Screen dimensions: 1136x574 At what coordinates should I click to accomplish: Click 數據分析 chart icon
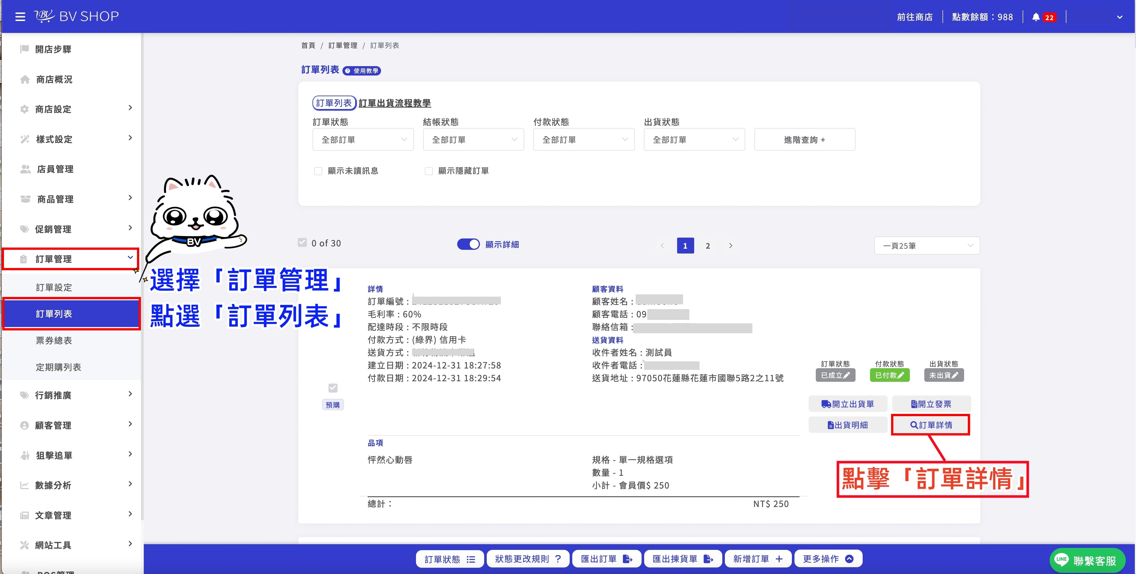pos(25,485)
